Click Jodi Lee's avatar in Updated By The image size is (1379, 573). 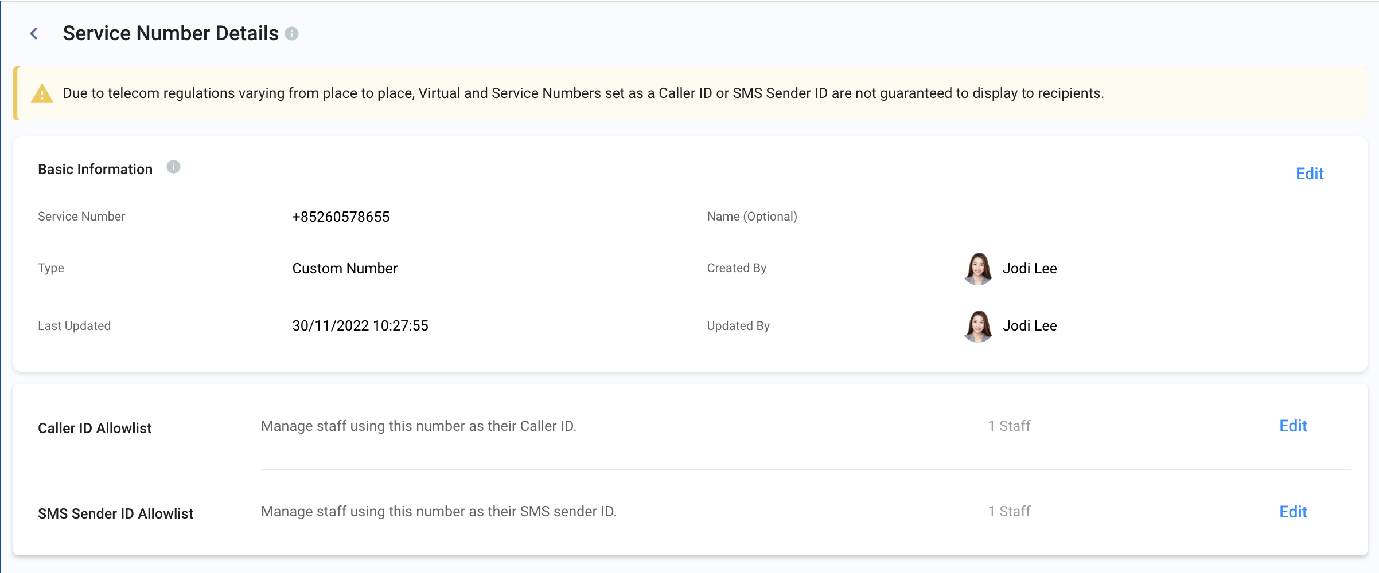pyautogui.click(x=978, y=326)
